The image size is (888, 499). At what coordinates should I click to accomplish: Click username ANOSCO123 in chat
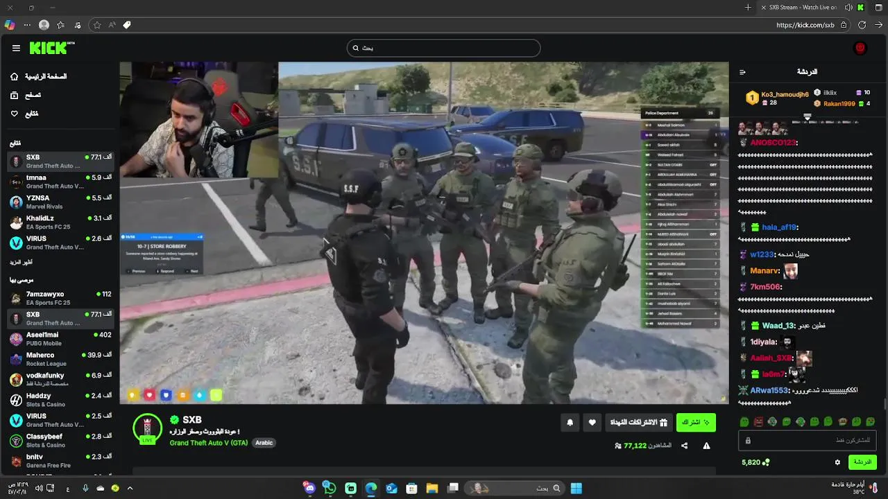point(773,143)
